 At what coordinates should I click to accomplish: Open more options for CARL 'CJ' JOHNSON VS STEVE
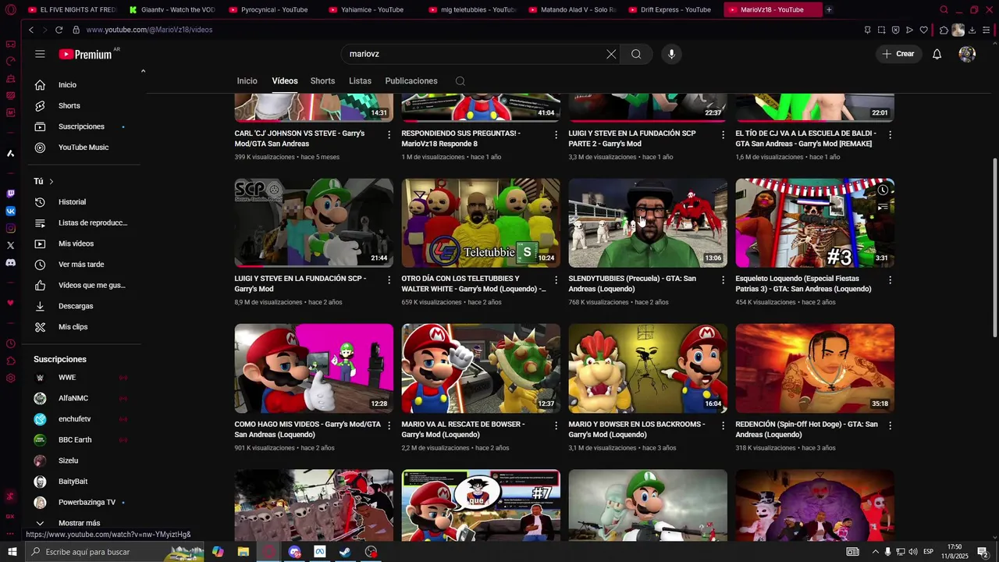click(389, 134)
